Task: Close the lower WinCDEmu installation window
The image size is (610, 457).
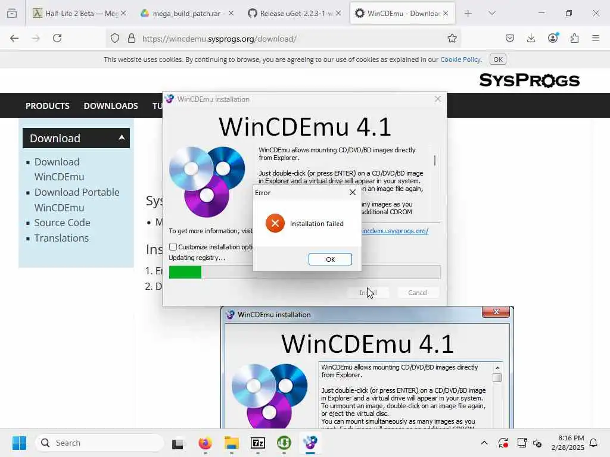Action: 496,312
